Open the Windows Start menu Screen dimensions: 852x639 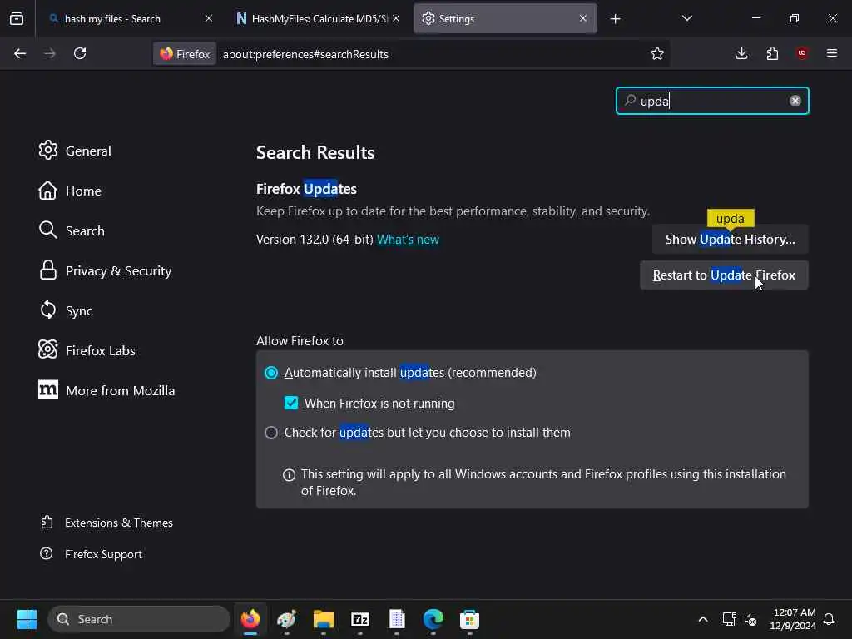(27, 619)
